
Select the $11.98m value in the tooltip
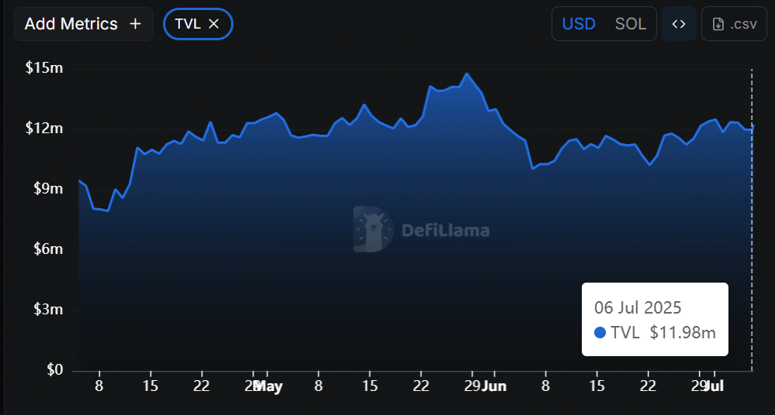click(x=683, y=333)
